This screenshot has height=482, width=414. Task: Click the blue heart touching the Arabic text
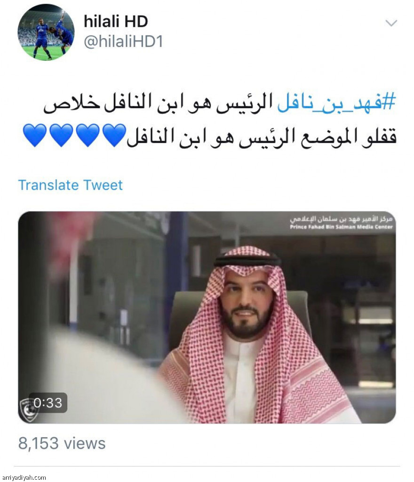click(x=114, y=136)
